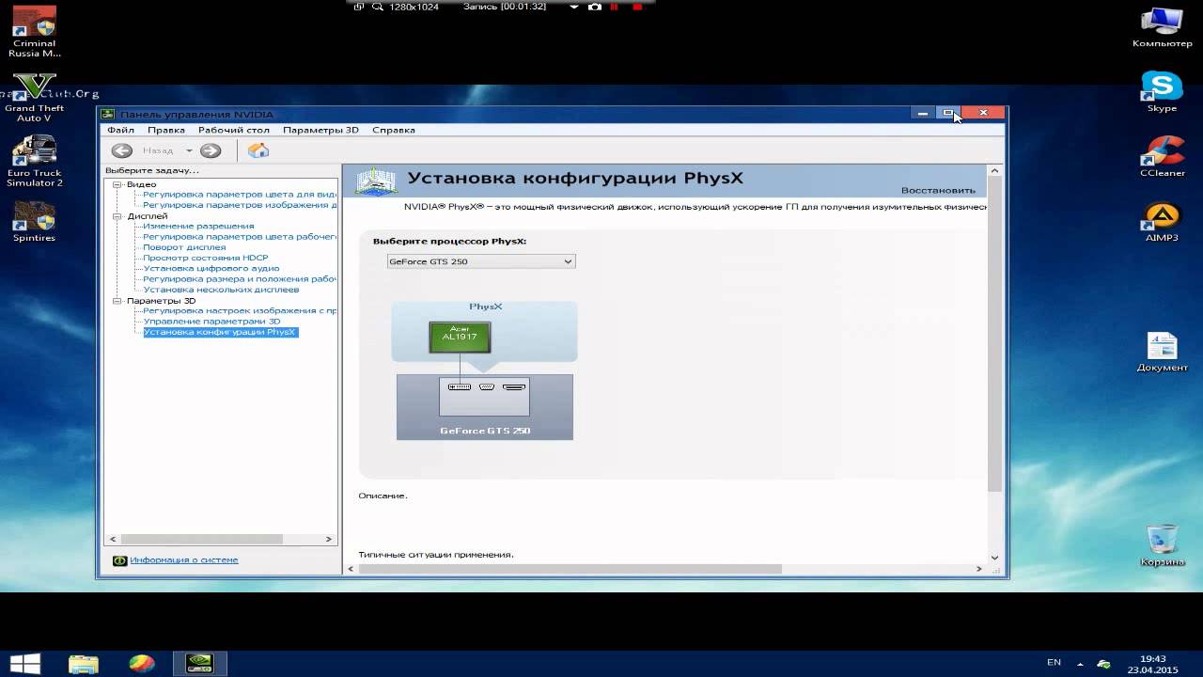Viewport: 1203px width, 677px height.
Task: Click the tree scrollbar right arrow
Action: (x=329, y=540)
